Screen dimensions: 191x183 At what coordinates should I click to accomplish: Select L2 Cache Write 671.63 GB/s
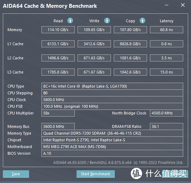point(94,58)
